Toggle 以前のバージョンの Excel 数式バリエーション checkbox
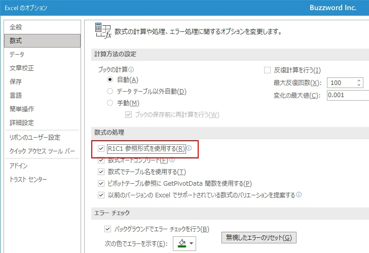Screen dimensions: 369x253 pos(101,195)
